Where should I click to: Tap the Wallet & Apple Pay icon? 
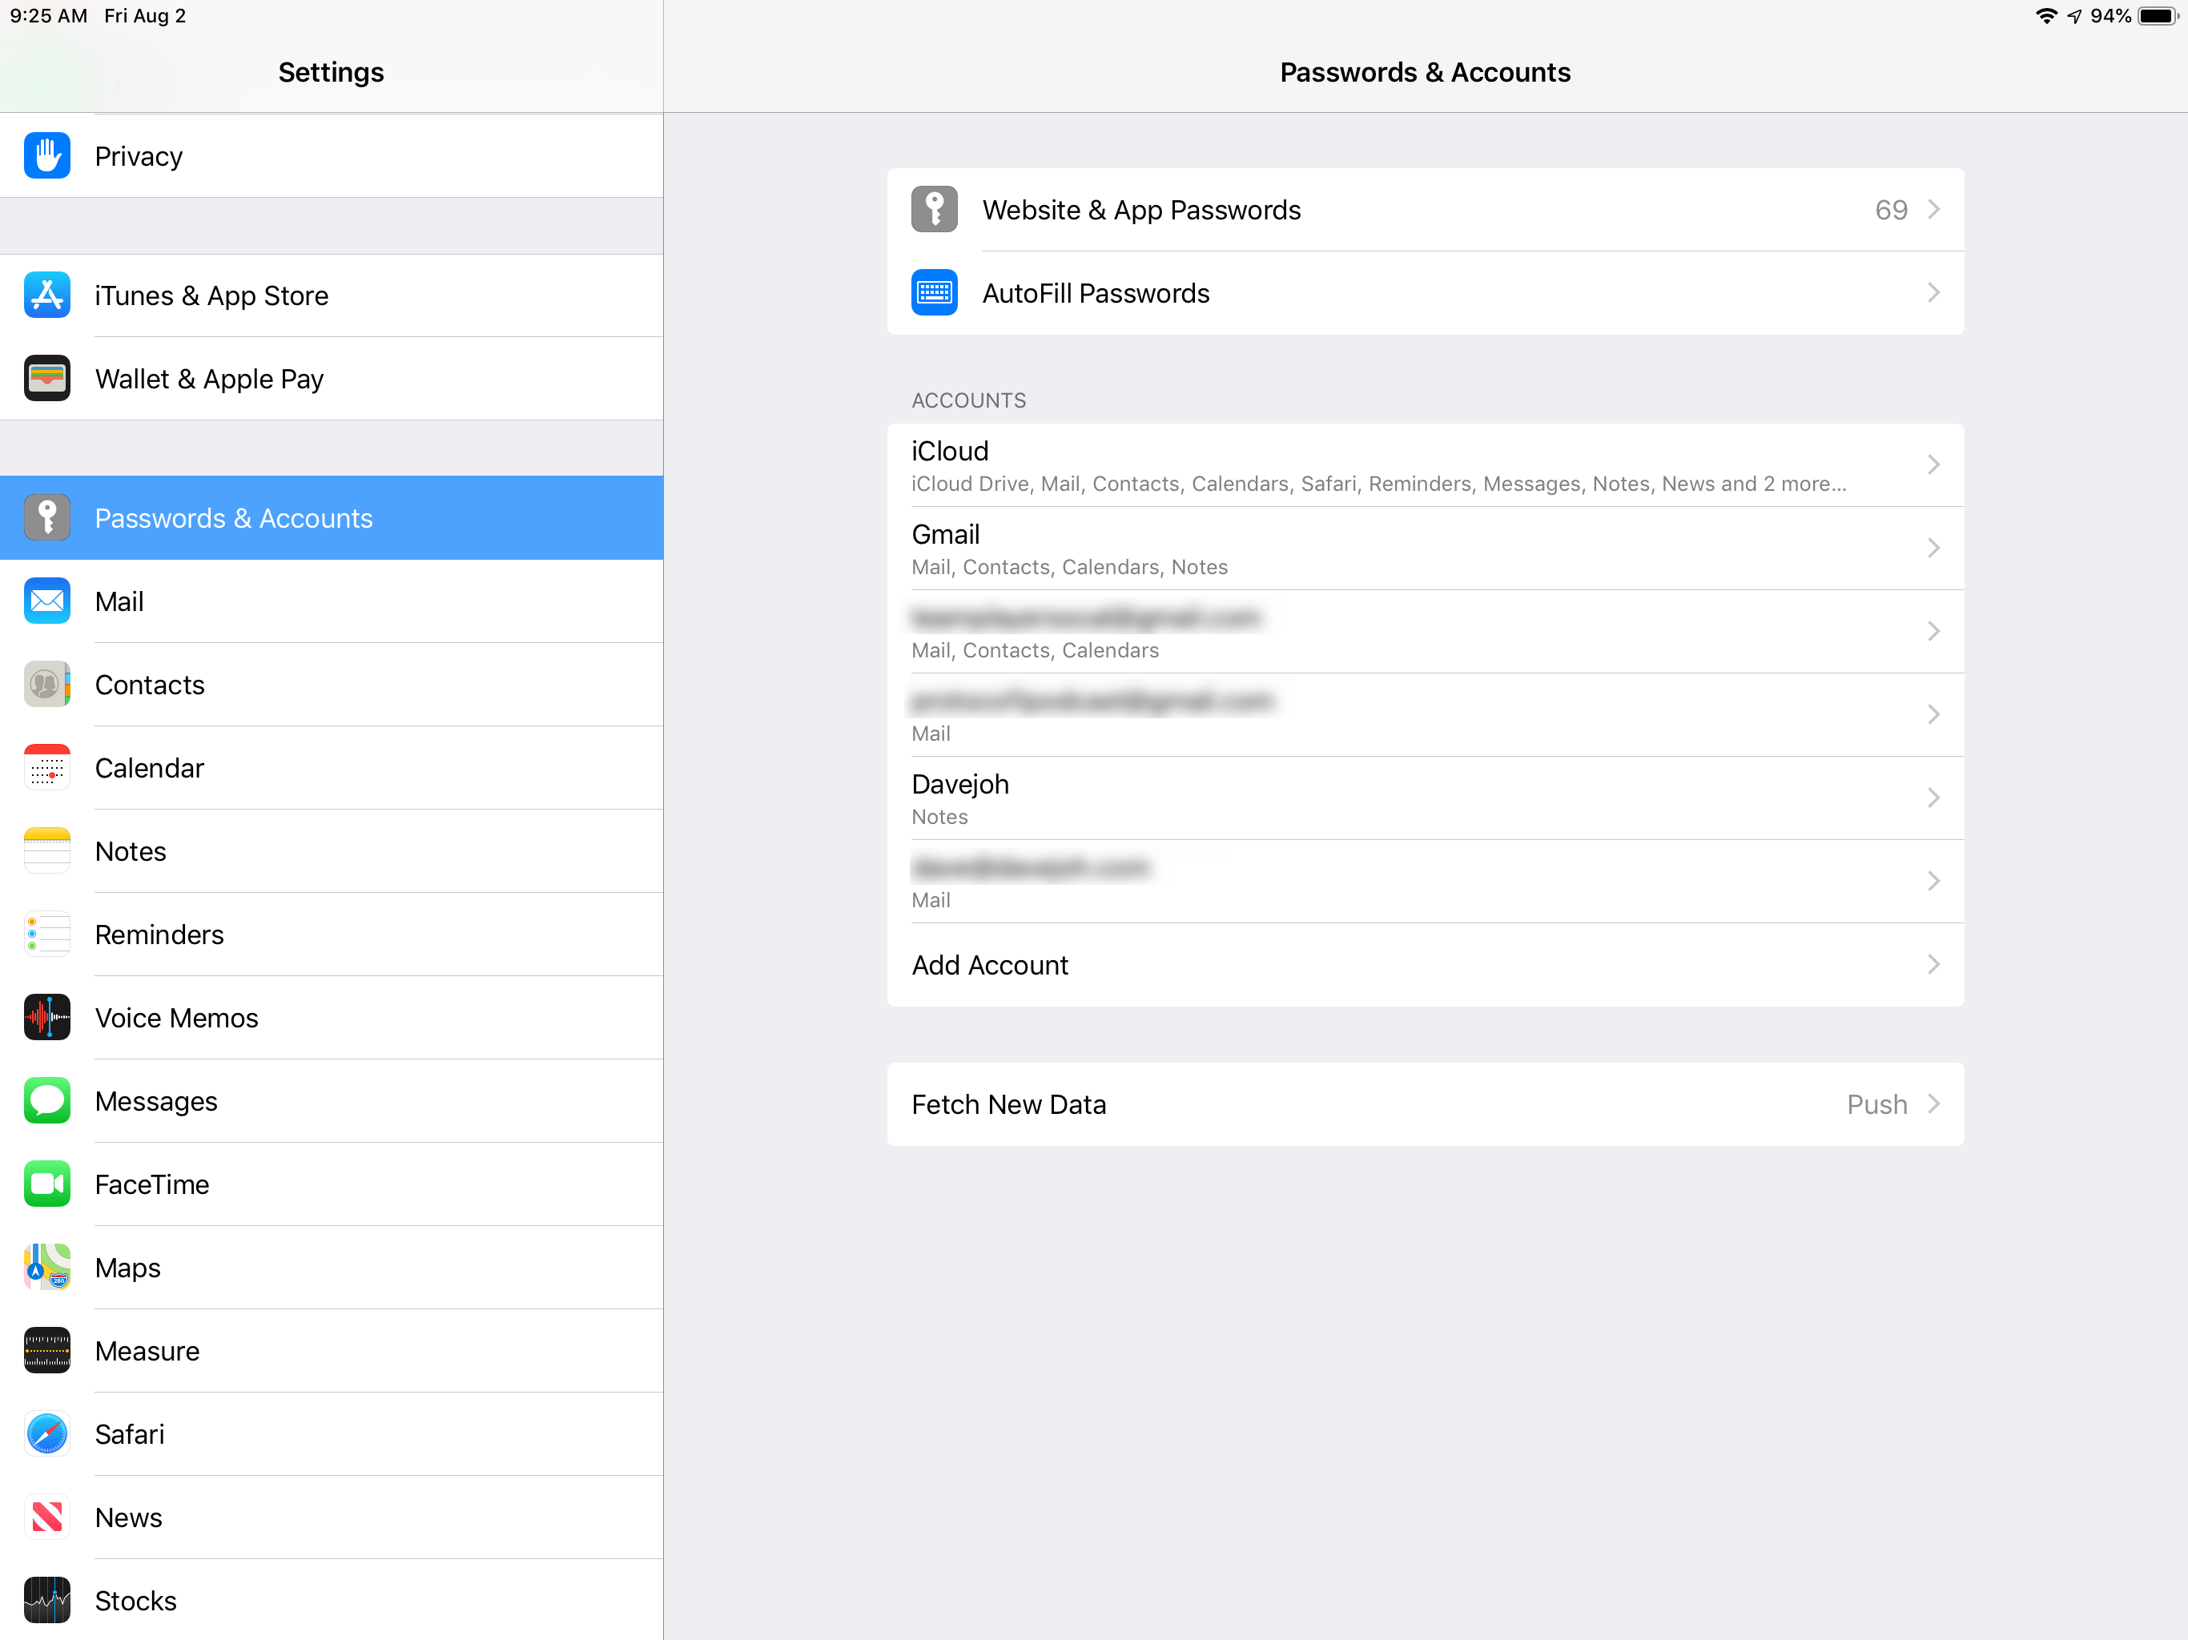(46, 378)
